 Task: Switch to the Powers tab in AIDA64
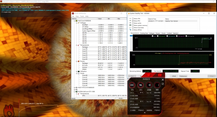[158, 33]
